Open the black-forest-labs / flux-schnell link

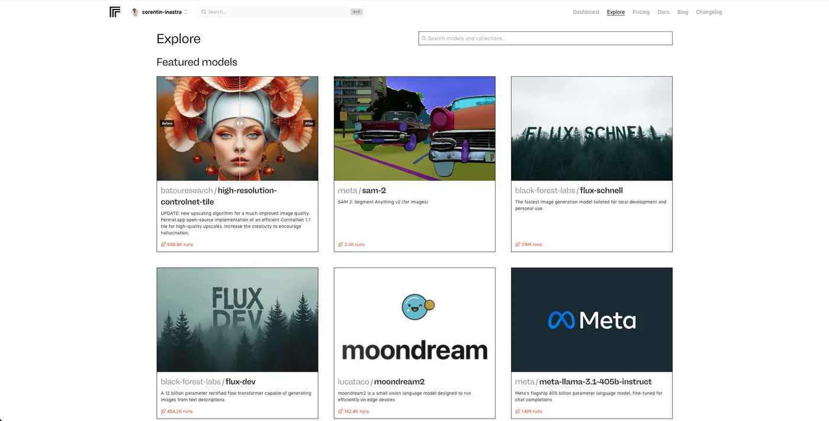click(569, 190)
